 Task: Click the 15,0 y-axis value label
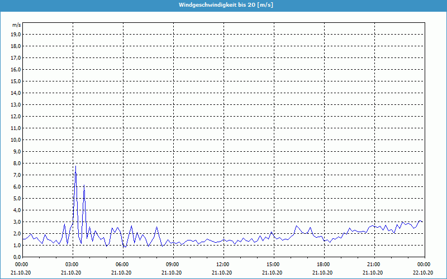point(16,81)
